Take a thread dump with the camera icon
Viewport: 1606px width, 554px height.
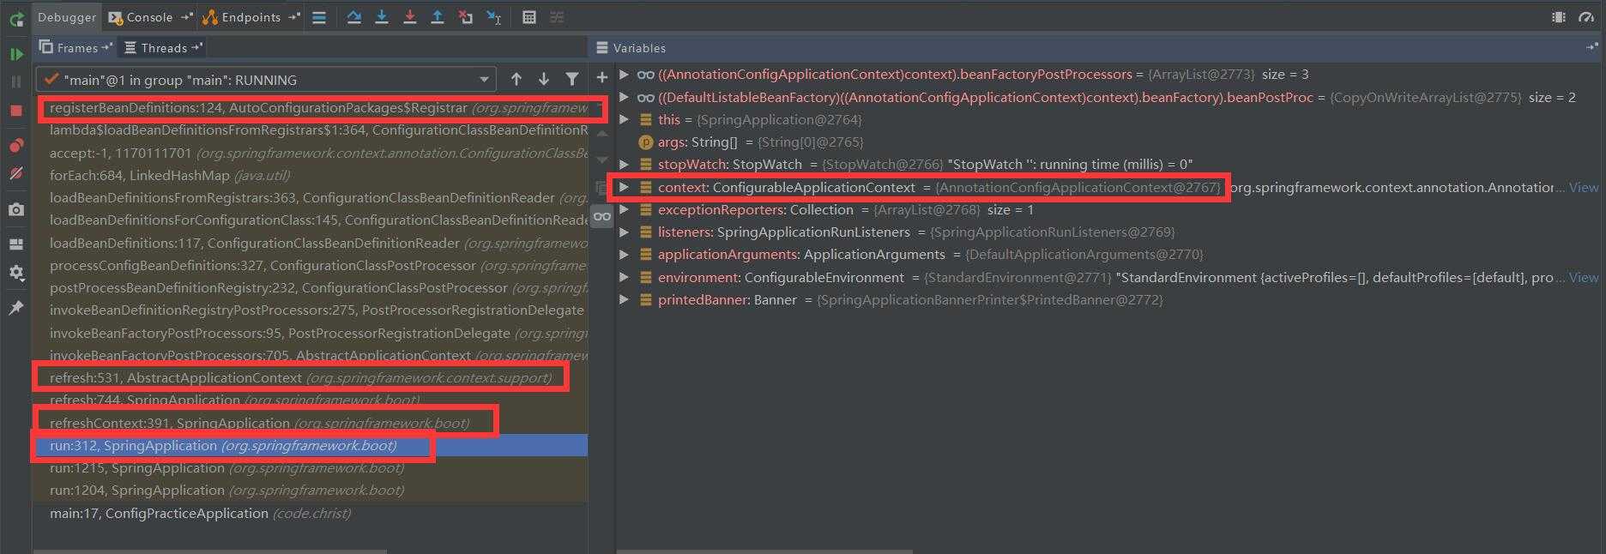click(16, 209)
